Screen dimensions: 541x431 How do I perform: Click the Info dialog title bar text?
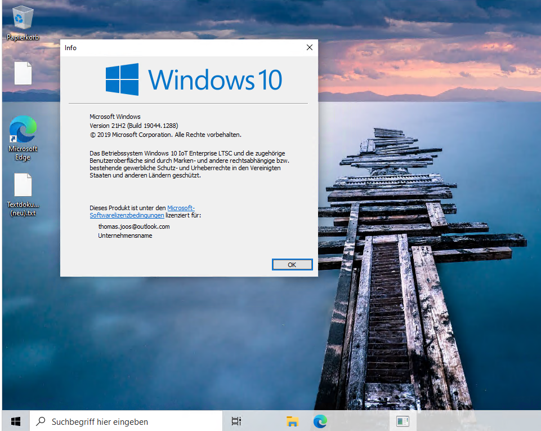[70, 48]
